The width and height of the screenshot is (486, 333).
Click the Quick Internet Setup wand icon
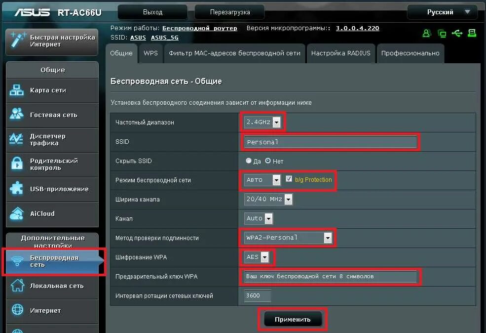coord(17,41)
